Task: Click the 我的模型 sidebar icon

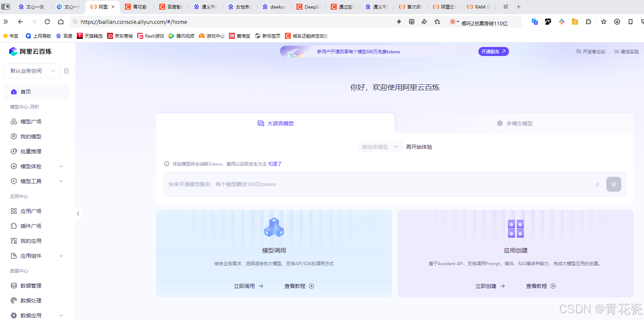Action: 14,137
